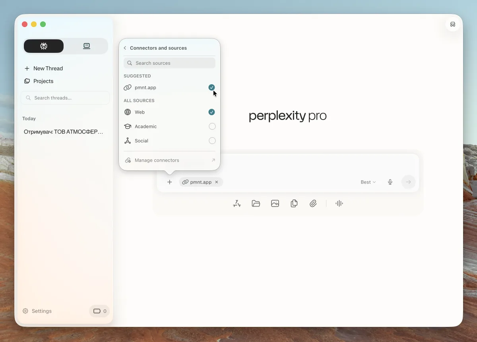Toggle incognito glasses icon top right
The height and width of the screenshot is (342, 477).
(x=452, y=24)
